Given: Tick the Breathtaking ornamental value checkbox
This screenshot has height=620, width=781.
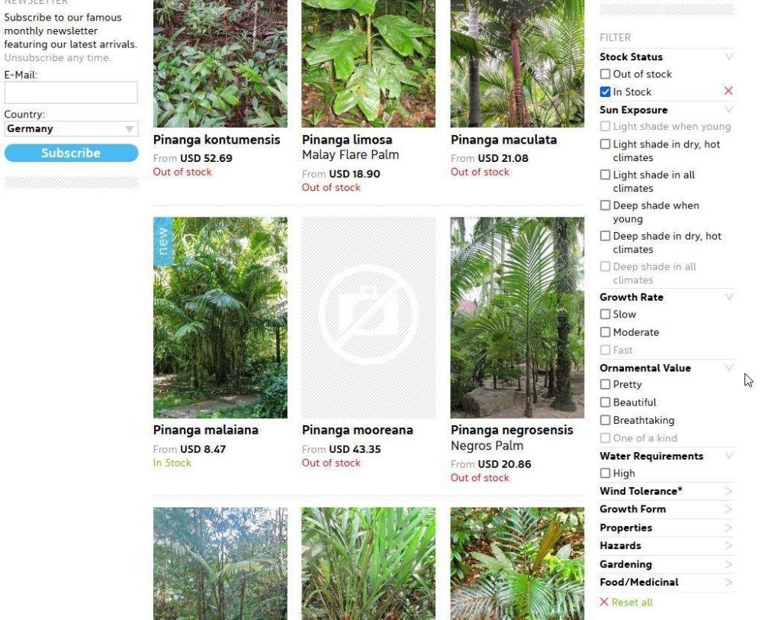Looking at the screenshot, I should point(605,420).
